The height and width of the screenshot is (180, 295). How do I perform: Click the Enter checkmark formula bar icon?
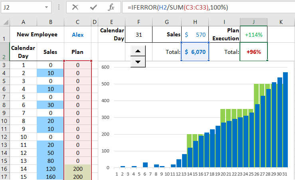click(x=94, y=7)
